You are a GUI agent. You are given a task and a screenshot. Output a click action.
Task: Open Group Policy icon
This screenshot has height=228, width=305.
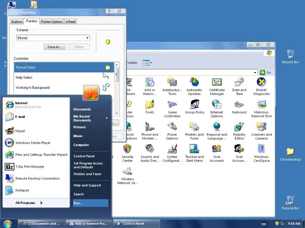coord(194,107)
